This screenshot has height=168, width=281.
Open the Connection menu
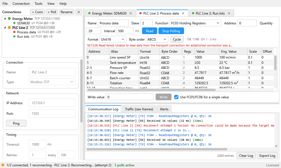point(21,4)
